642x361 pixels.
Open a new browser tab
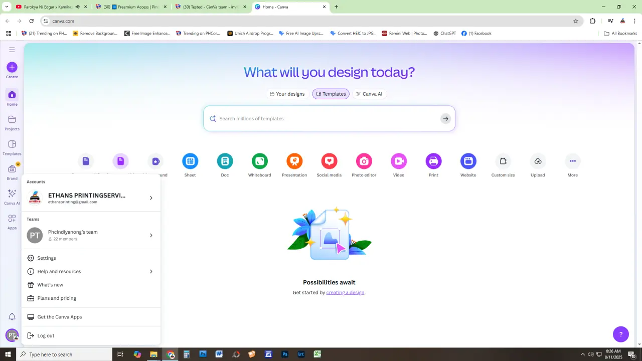coord(336,7)
